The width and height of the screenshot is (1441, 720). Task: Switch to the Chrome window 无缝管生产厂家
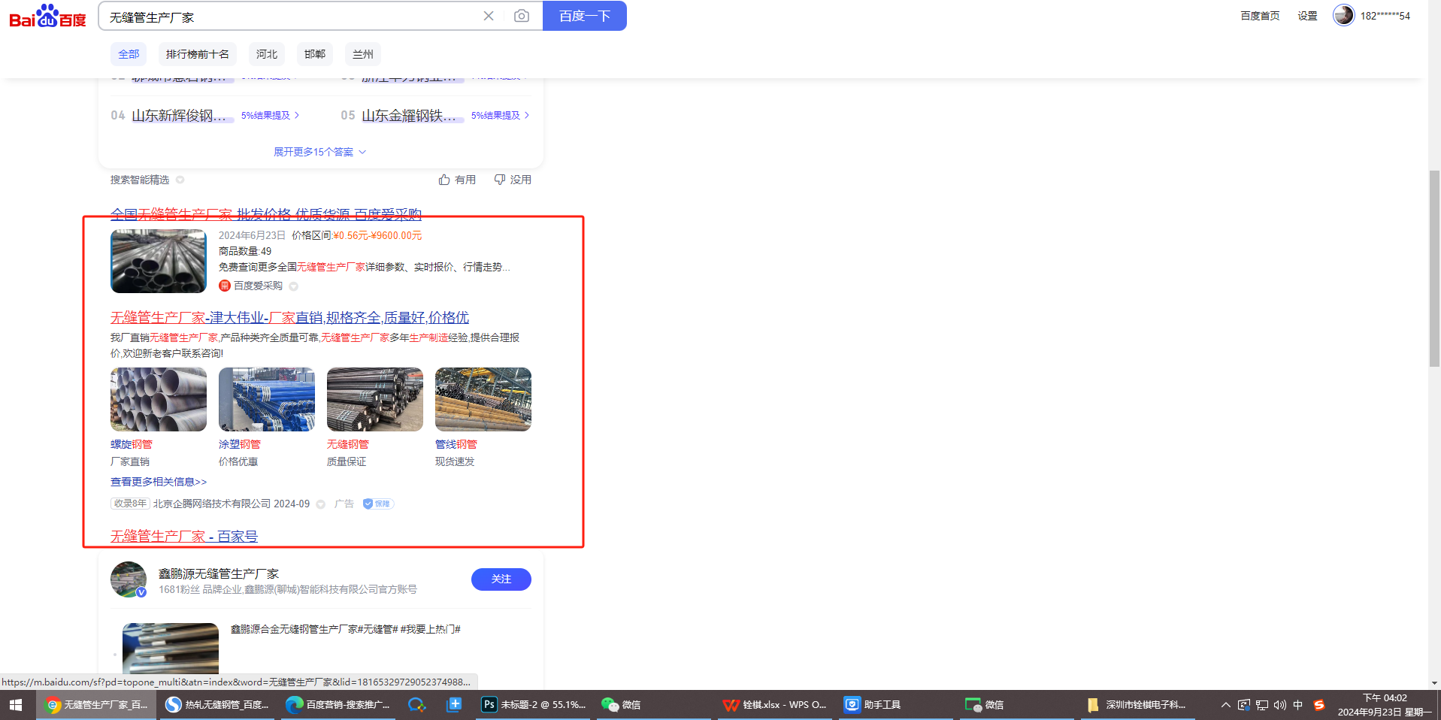click(96, 705)
